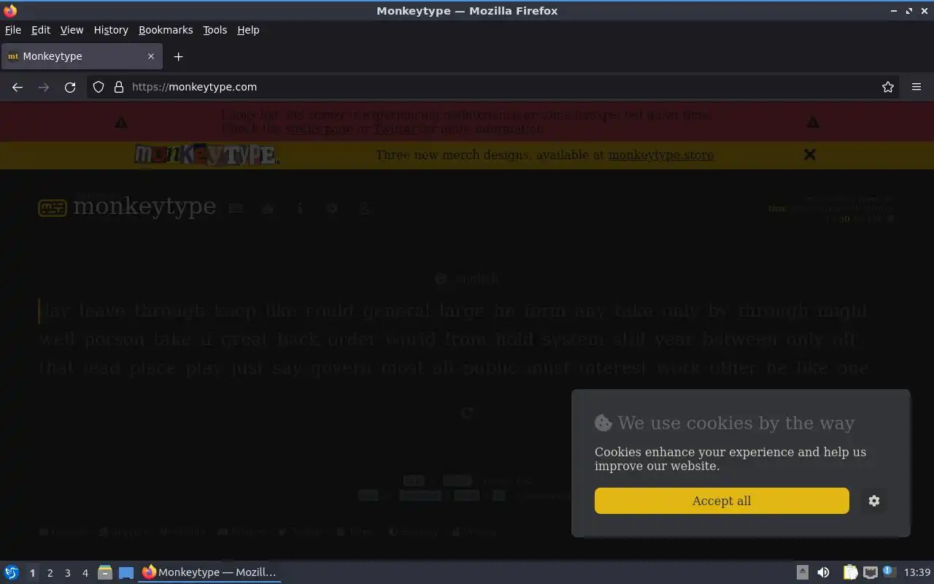Open the crown leaderboards icon
934x584 pixels.
pos(268,209)
